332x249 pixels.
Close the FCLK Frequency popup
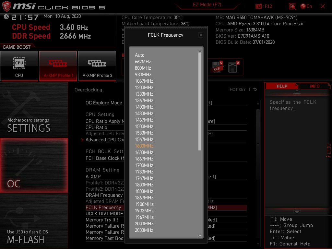(200, 35)
